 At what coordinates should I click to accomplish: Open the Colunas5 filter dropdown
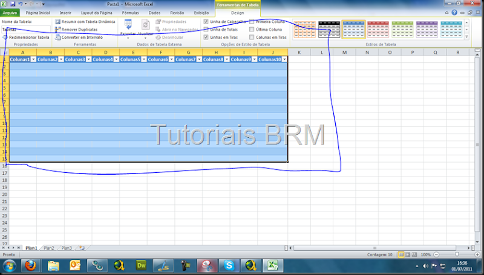(144, 59)
